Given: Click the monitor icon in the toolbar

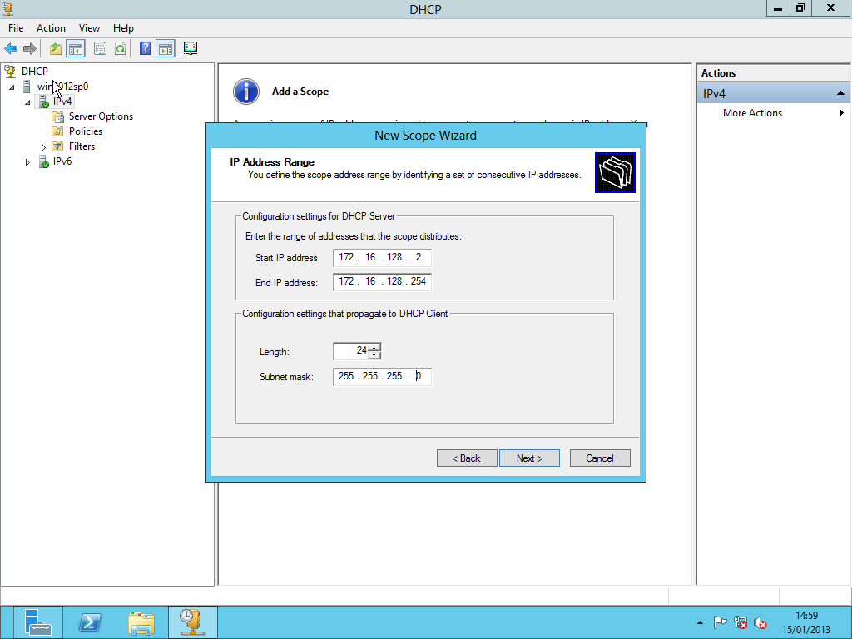Looking at the screenshot, I should coord(191,49).
